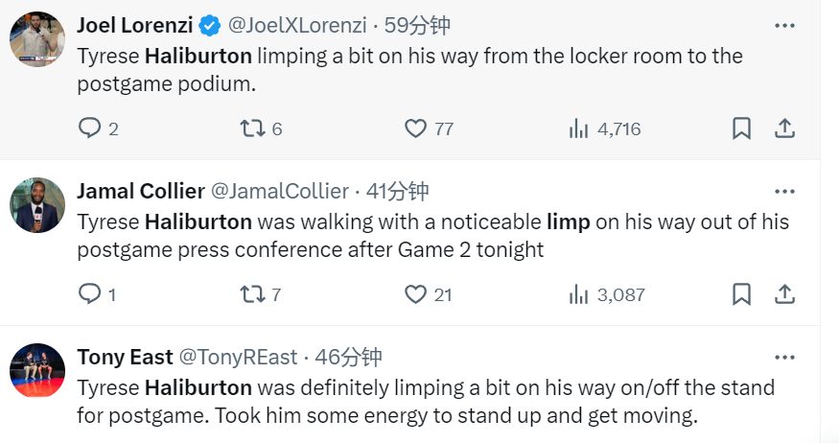Image resolution: width=839 pixels, height=443 pixels.
Task: Open Tony East's profile name link
Action: click(x=125, y=357)
